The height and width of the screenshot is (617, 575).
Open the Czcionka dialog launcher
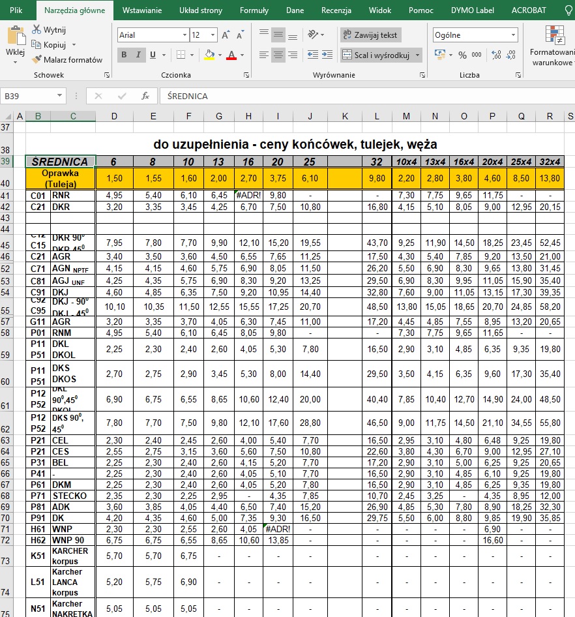(x=246, y=75)
